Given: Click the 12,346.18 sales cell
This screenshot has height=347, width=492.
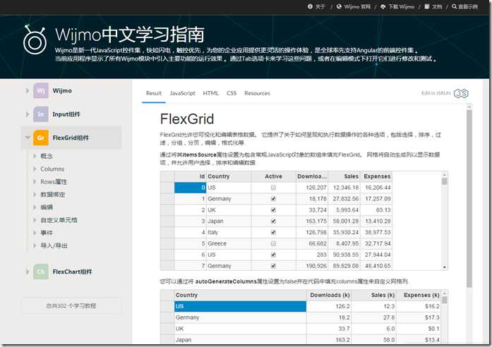Looking at the screenshot, I should 344,188.
